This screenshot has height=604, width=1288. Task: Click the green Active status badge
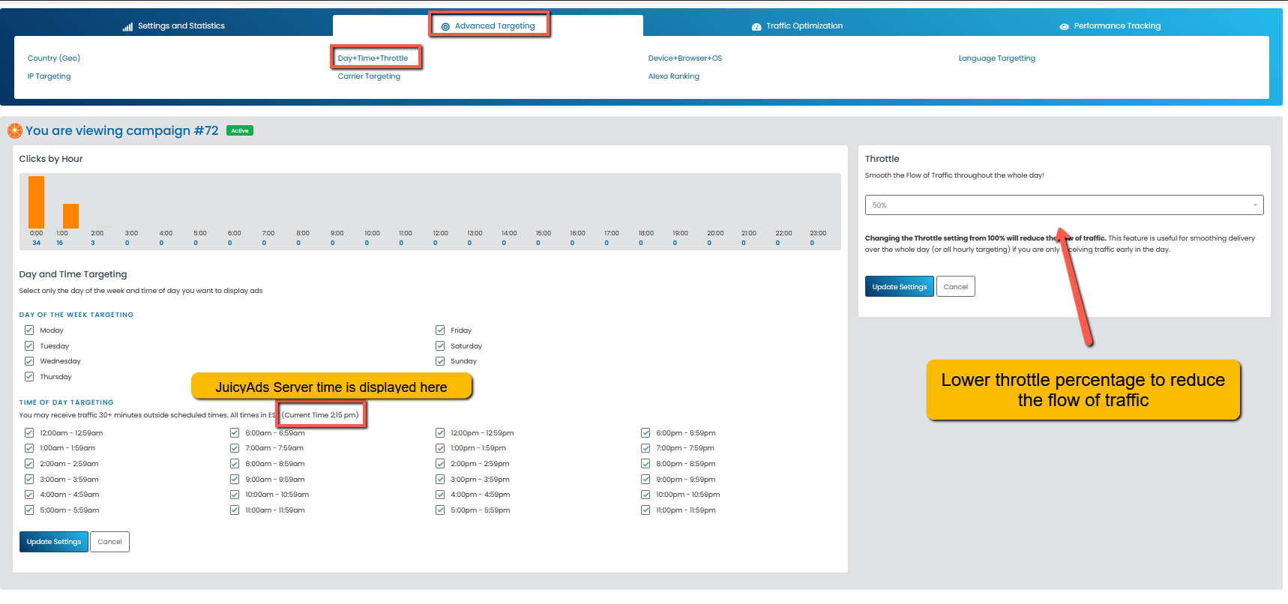(x=240, y=131)
